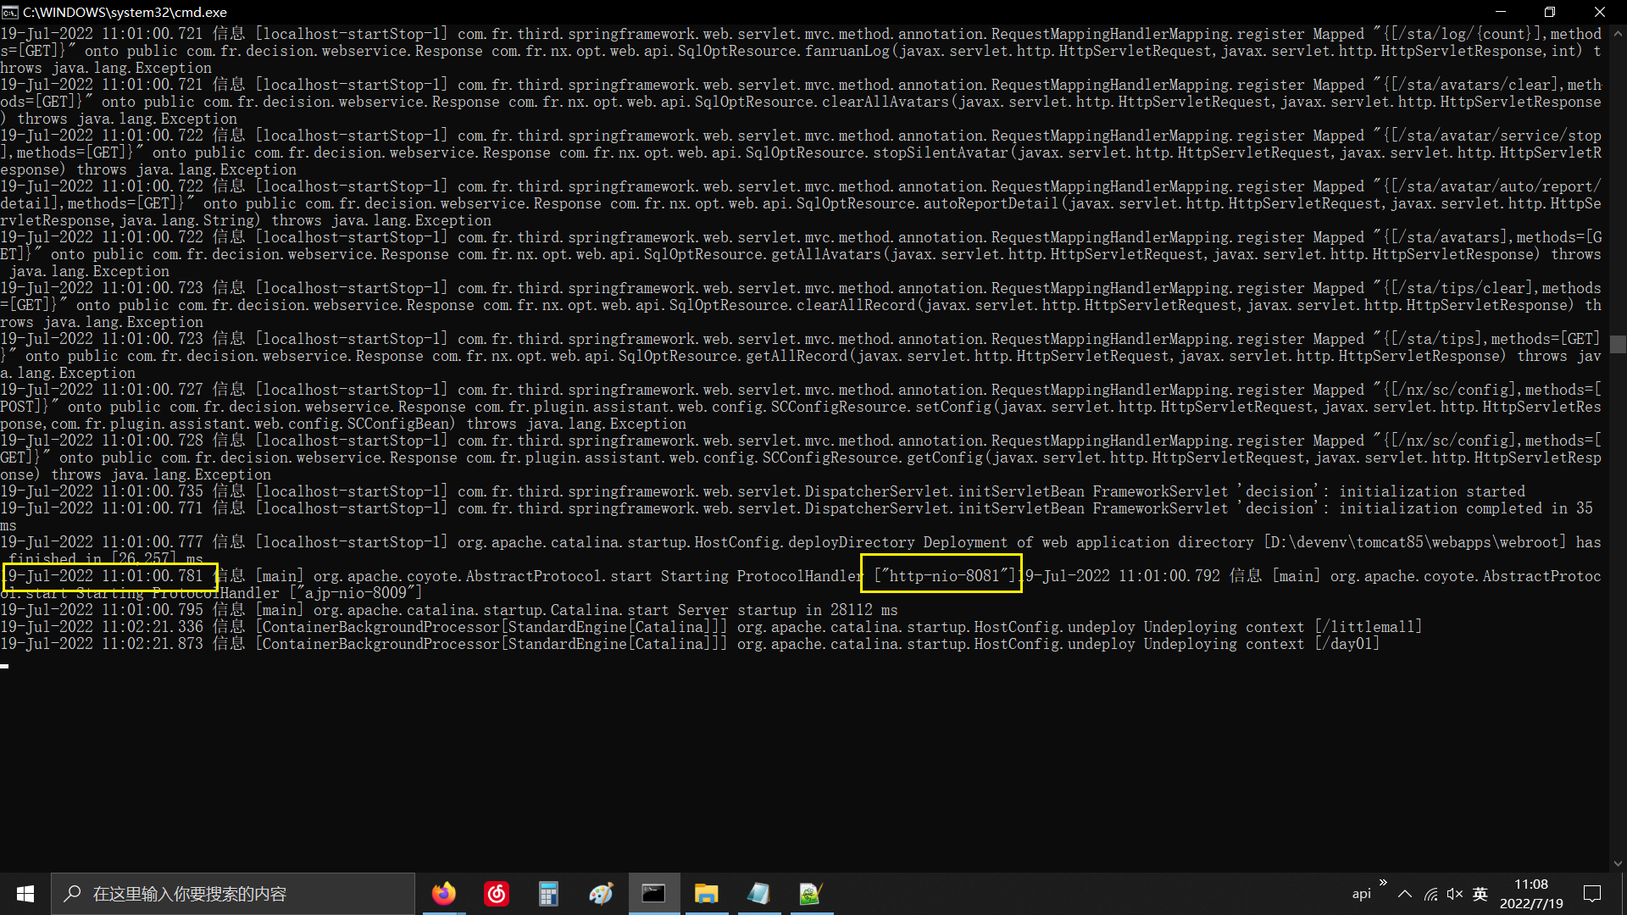
Task: Minimize the cmd.exe window
Action: 1501,12
